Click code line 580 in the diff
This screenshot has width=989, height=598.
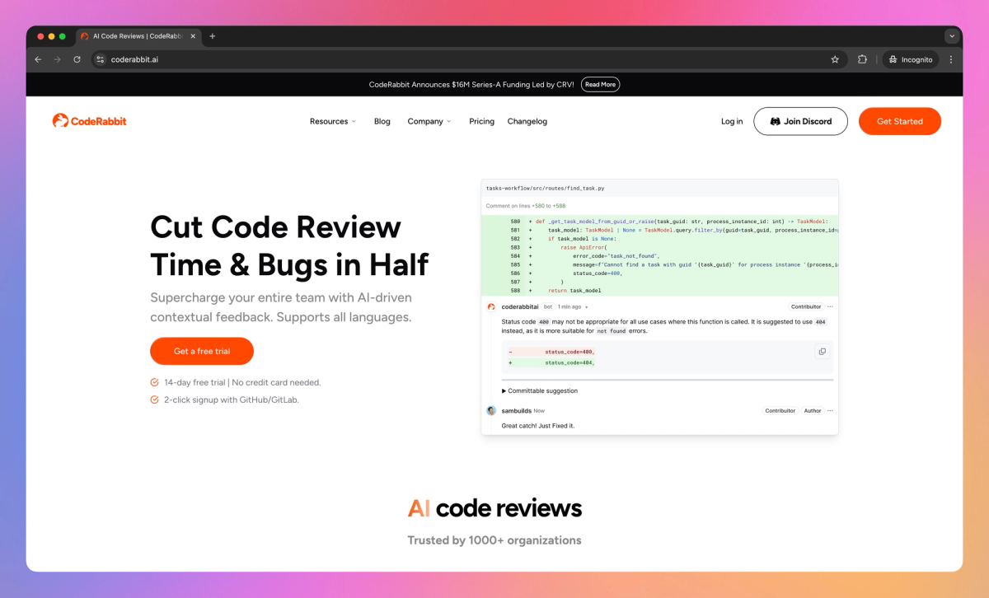659,222
